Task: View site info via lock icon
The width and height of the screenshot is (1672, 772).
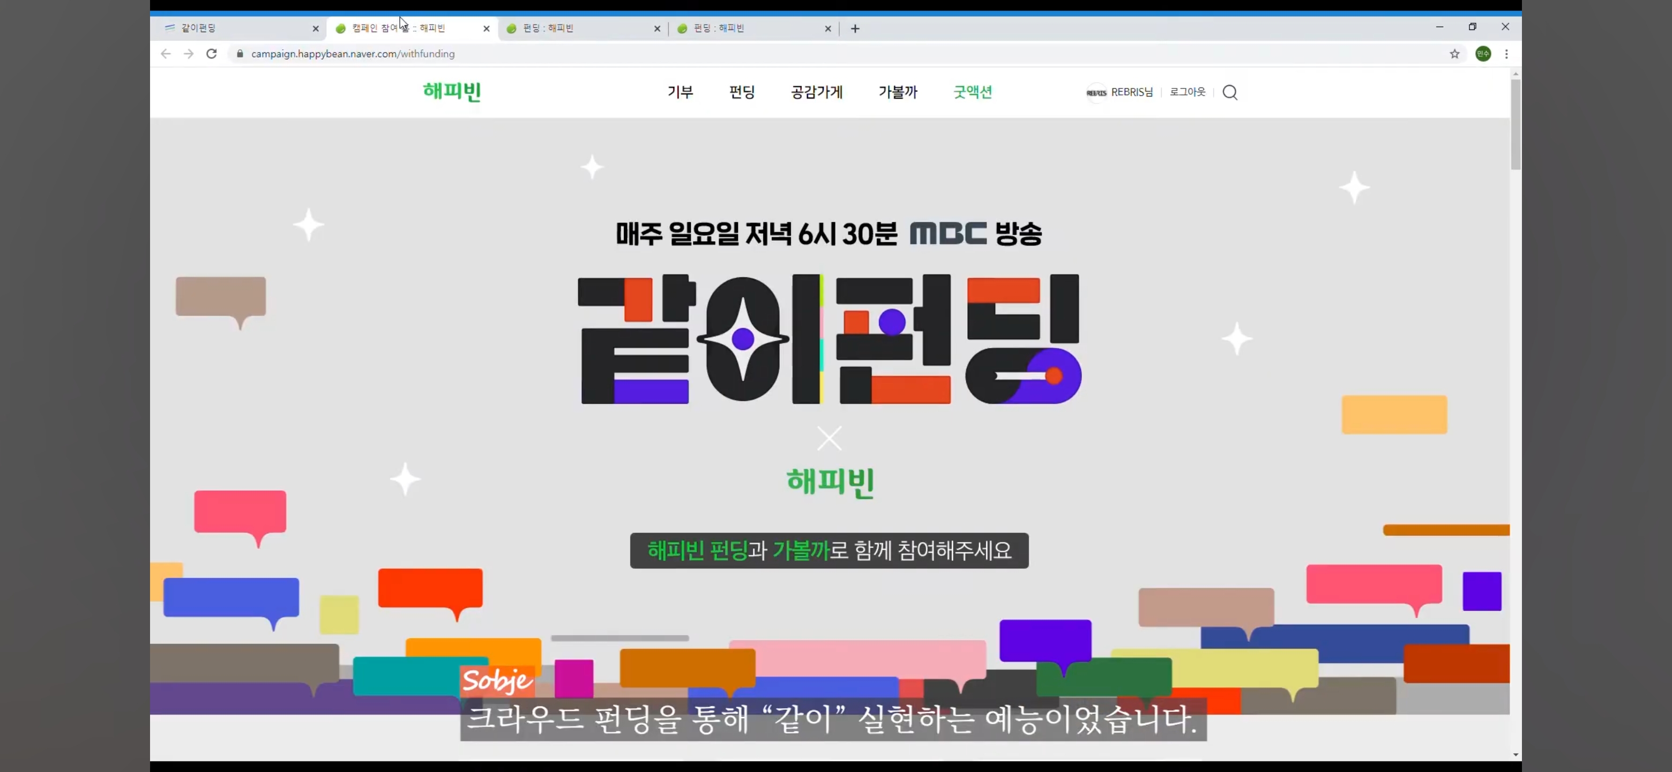Action: coord(240,54)
